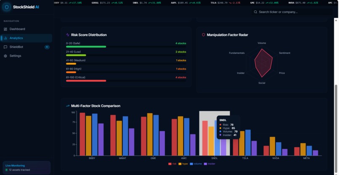The height and width of the screenshot is (175, 339).
Task: Click the Multi-Factor Stock Comparison trend icon
Action: (68, 106)
